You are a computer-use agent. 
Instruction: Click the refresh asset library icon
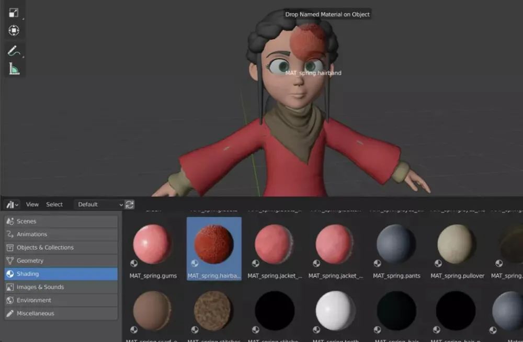pos(130,204)
